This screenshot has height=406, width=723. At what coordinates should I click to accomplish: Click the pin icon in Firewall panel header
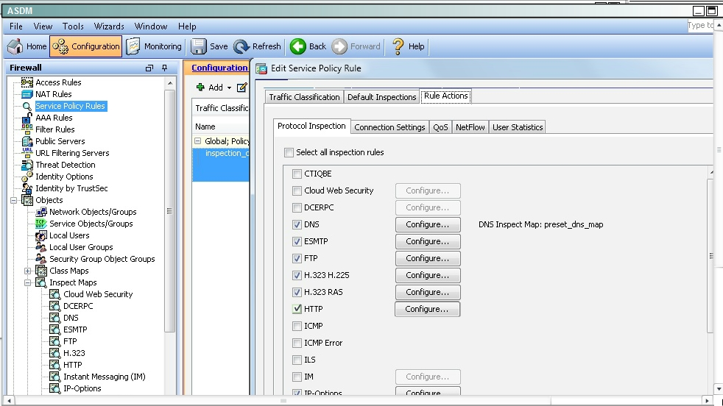coord(165,68)
